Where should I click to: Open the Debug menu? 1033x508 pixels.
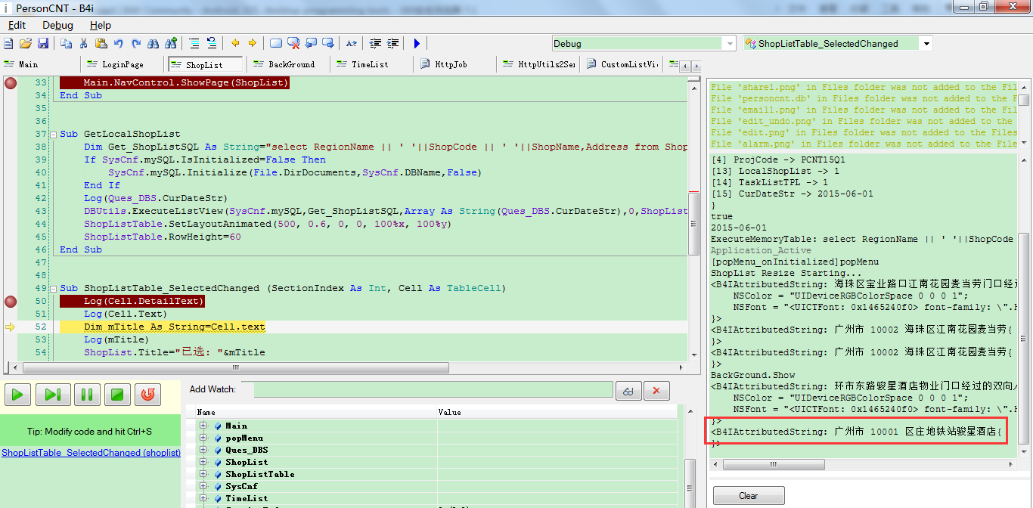(x=57, y=25)
